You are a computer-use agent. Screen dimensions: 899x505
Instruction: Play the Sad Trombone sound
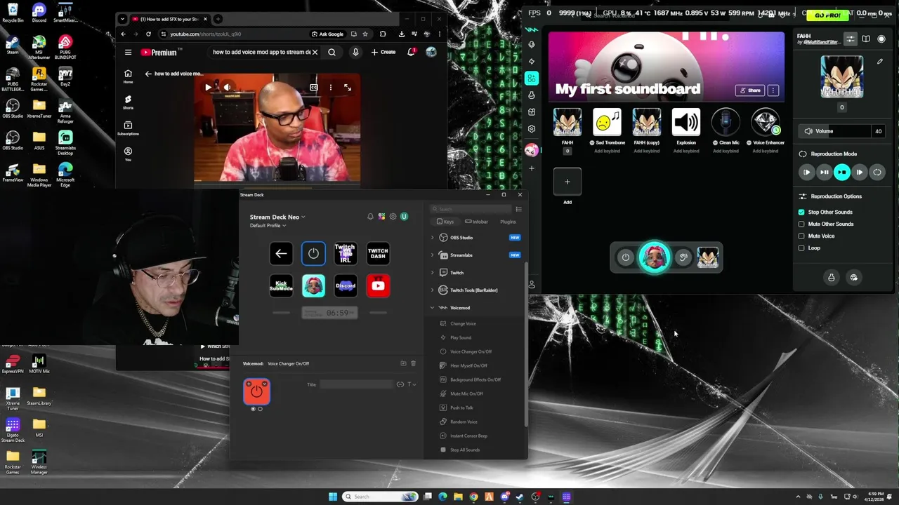tap(607, 123)
